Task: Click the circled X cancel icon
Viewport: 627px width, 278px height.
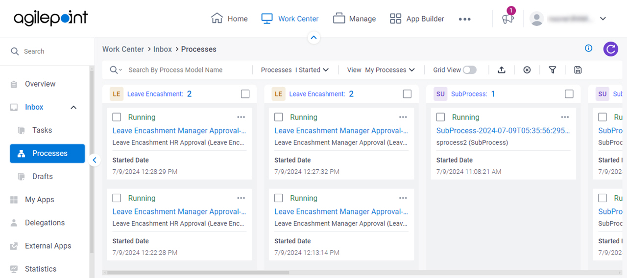Action: pos(527,70)
